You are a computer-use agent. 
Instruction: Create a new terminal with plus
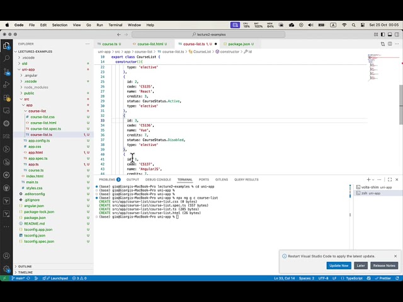click(x=368, y=179)
